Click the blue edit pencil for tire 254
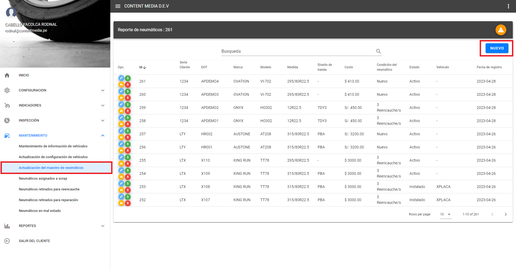This screenshot has height=270, width=516. 121,170
